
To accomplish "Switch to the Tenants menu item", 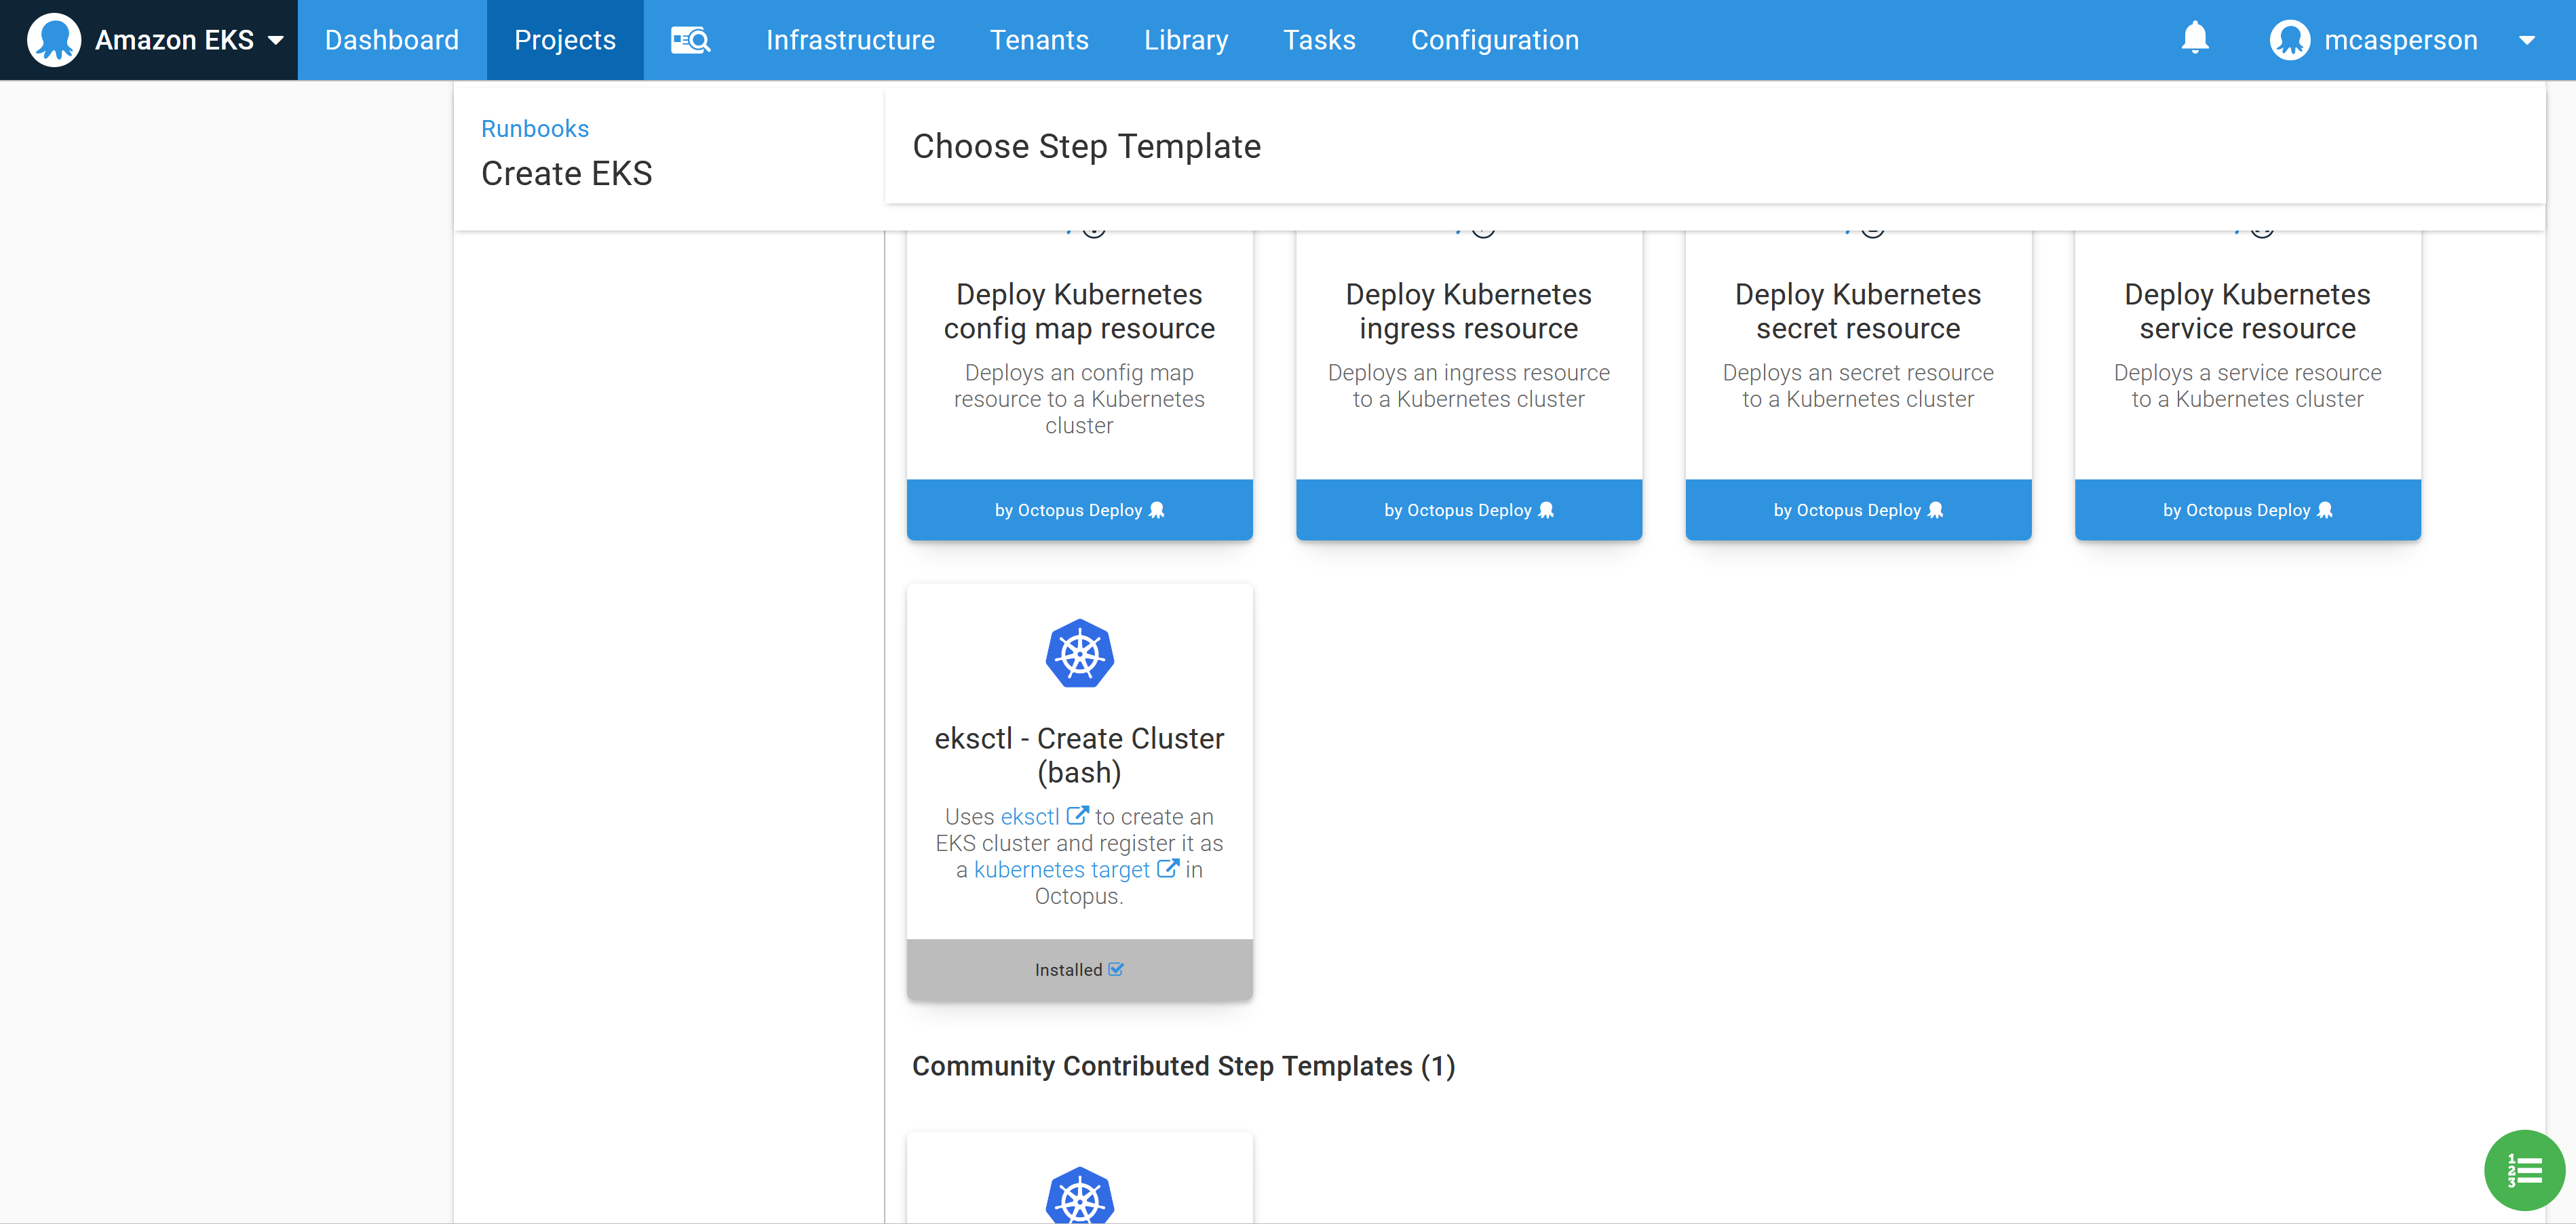I will pos(1039,40).
